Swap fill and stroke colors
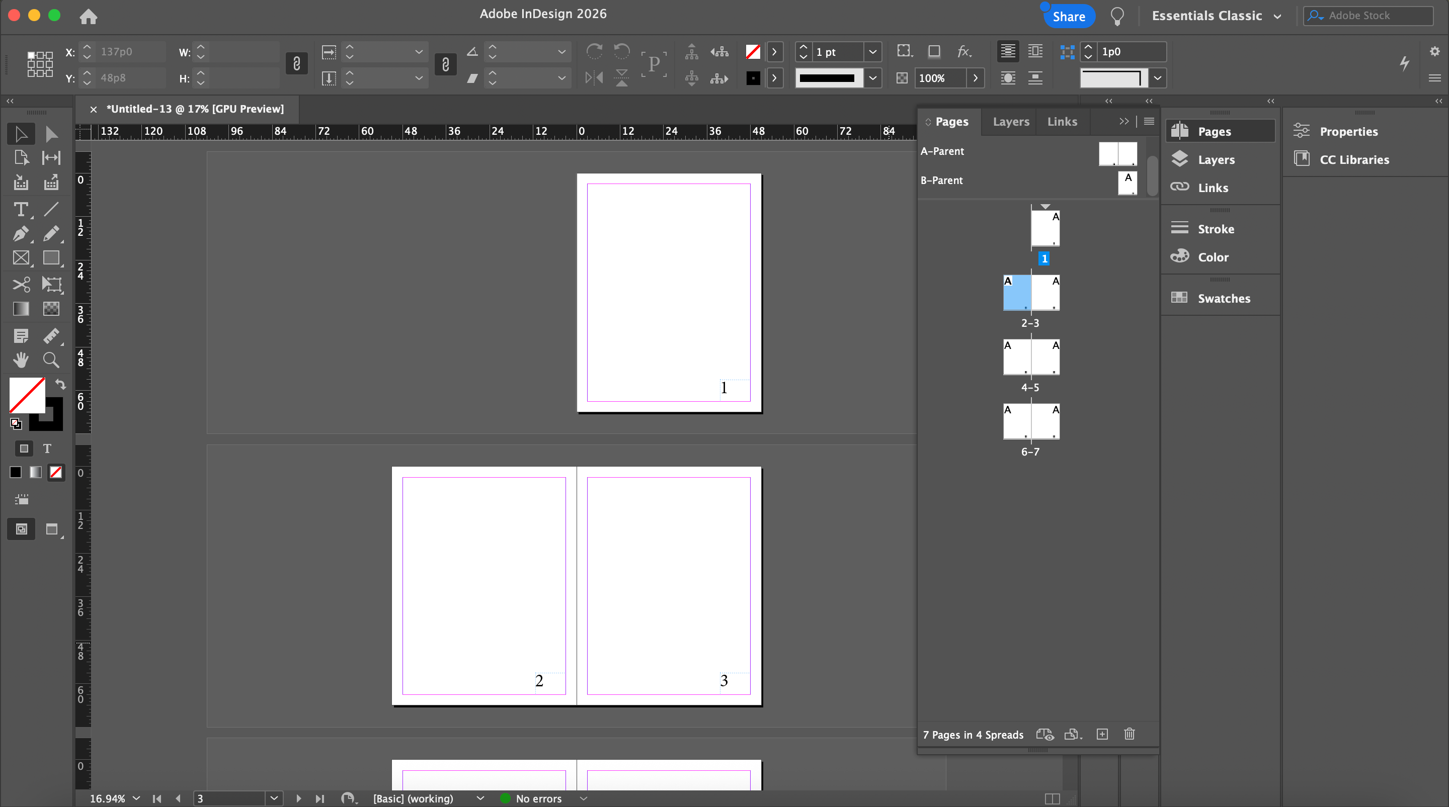 [60, 384]
